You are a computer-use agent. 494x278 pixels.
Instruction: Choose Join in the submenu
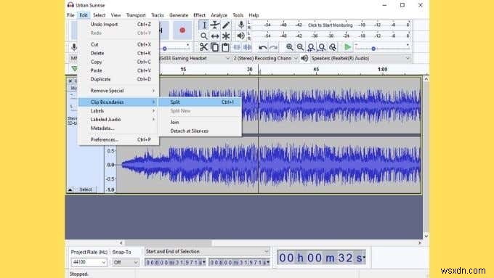click(x=200, y=122)
